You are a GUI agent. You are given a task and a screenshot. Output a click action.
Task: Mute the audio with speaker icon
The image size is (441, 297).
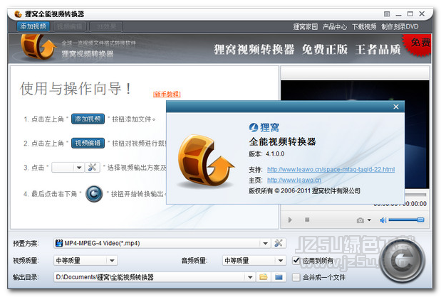coord(383,220)
